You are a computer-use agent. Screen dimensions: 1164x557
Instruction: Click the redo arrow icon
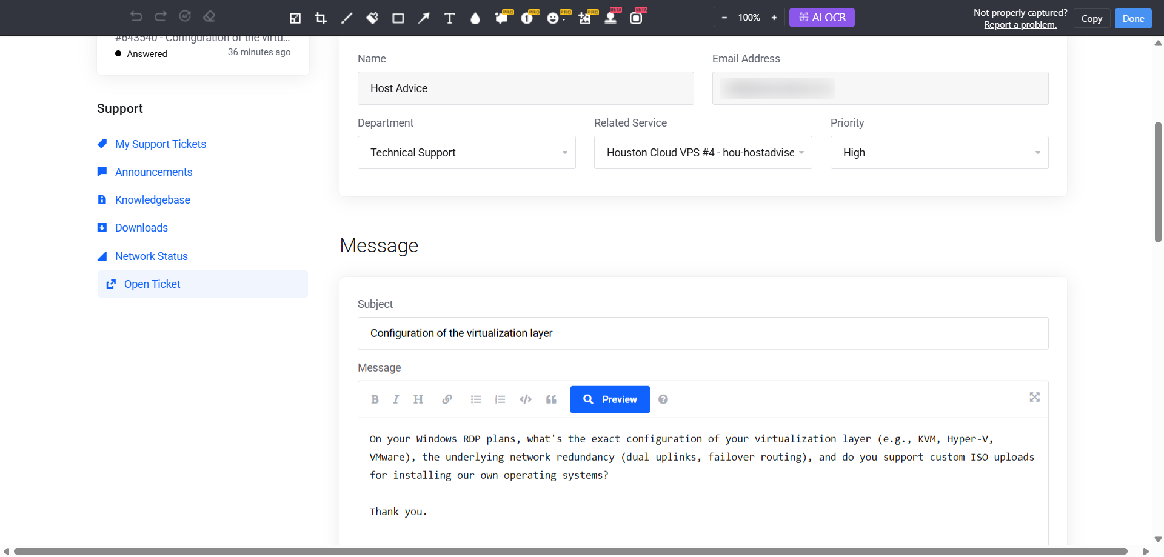click(x=161, y=16)
